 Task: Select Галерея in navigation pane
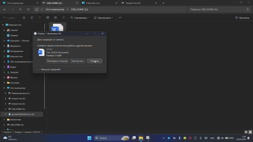pos(14,35)
